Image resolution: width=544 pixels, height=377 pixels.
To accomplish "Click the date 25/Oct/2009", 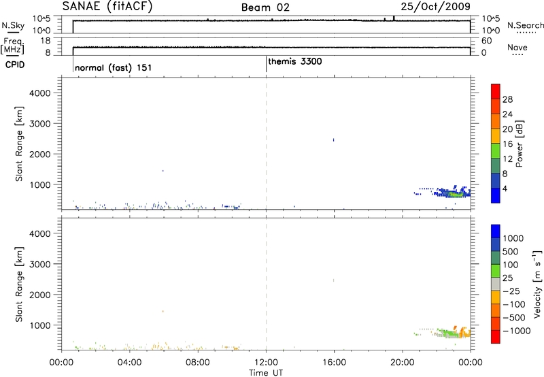I will pos(436,7).
